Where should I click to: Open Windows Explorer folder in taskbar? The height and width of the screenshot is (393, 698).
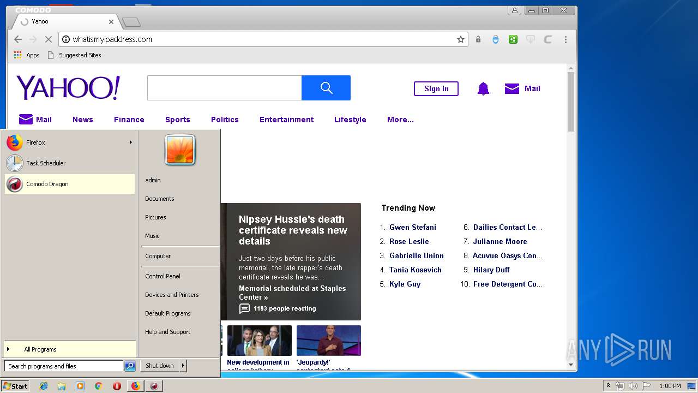62,386
